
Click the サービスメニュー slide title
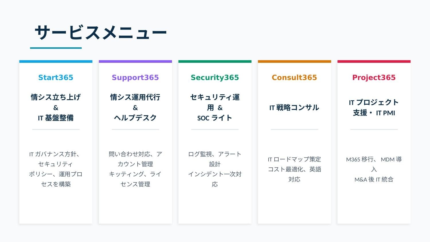point(100,32)
